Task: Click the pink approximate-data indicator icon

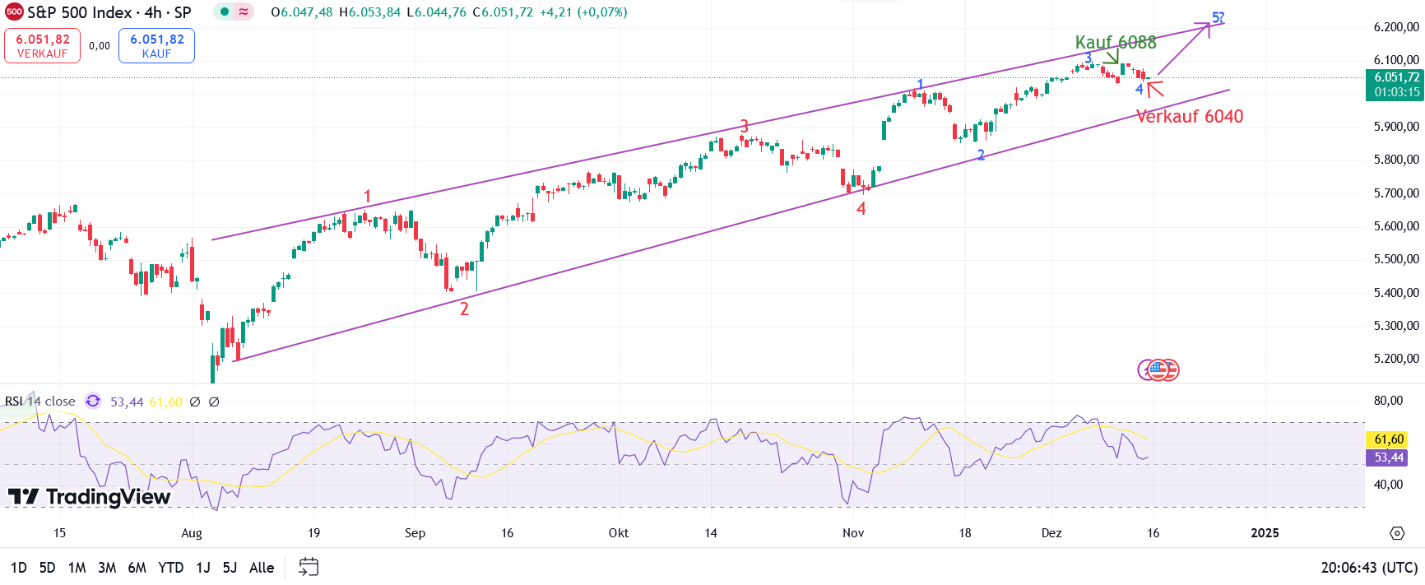Action: click(244, 12)
